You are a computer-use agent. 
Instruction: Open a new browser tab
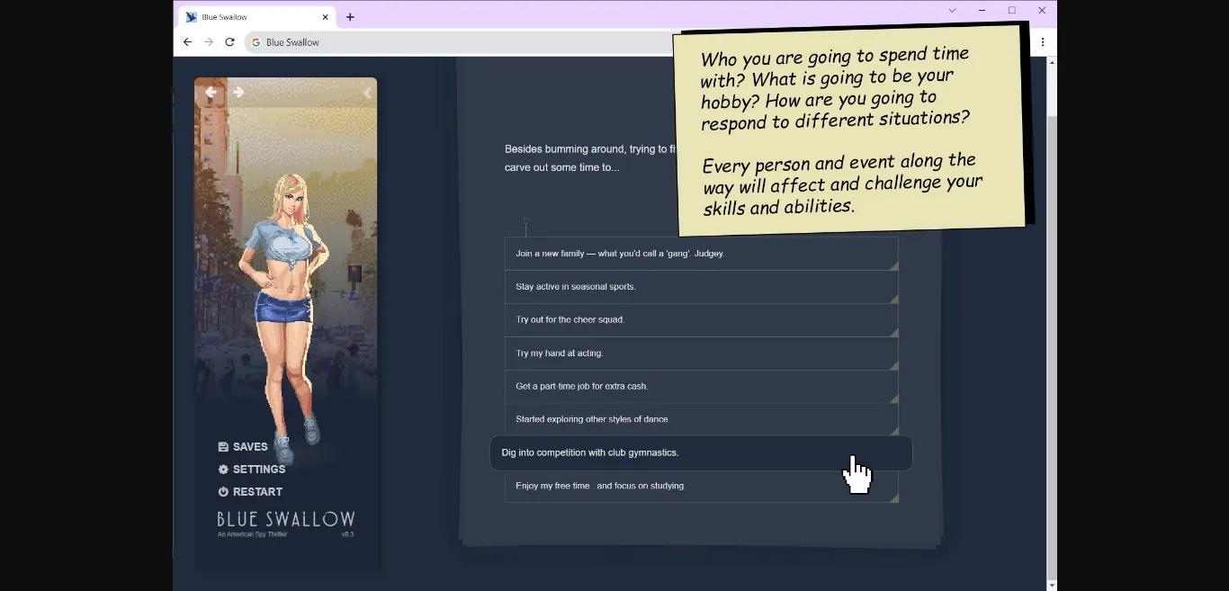[x=350, y=17]
